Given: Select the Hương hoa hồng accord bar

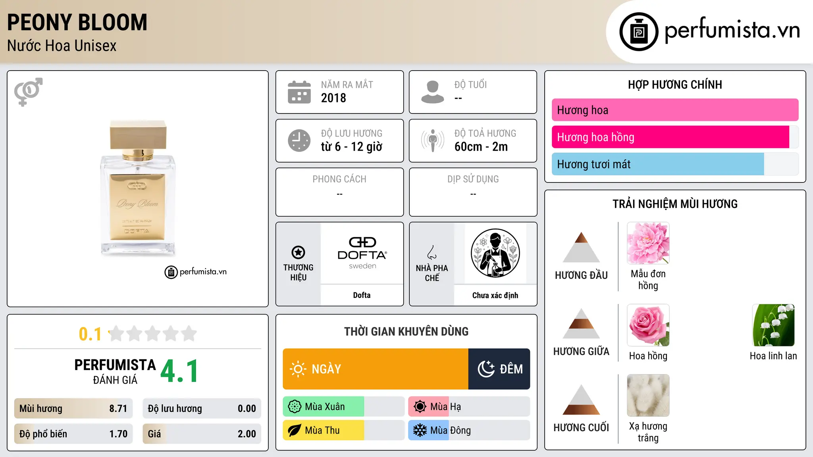Looking at the screenshot, I should (x=675, y=137).
